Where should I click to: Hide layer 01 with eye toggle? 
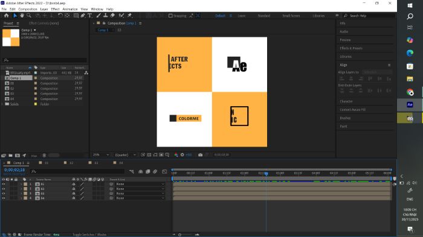click(x=4, y=184)
